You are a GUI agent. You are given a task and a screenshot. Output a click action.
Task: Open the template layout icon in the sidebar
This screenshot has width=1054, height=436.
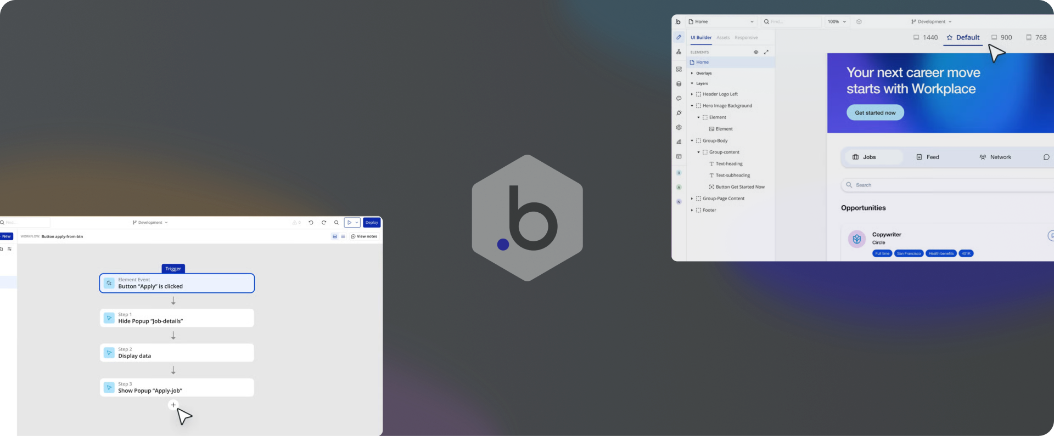coord(679,156)
